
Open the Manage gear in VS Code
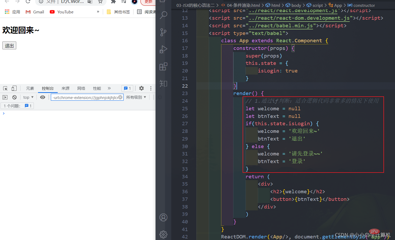[163, 234]
